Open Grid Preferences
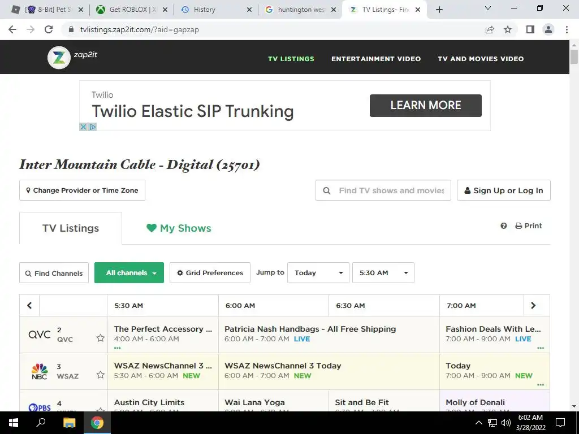Screen dimensions: 579x434 210,273
